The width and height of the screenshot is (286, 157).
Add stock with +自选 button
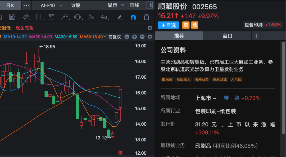[168, 25]
